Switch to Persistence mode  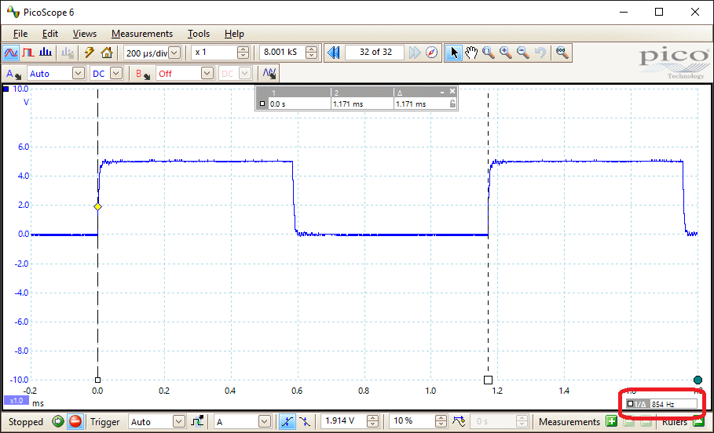pyautogui.click(x=28, y=53)
